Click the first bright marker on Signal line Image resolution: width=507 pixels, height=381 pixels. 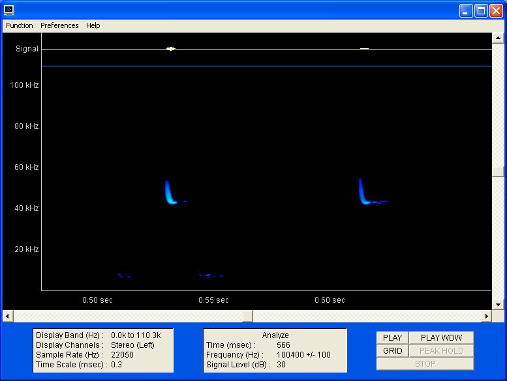click(171, 49)
